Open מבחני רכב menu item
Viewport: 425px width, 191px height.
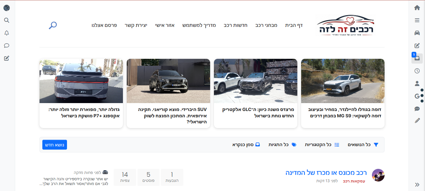[x=266, y=25]
